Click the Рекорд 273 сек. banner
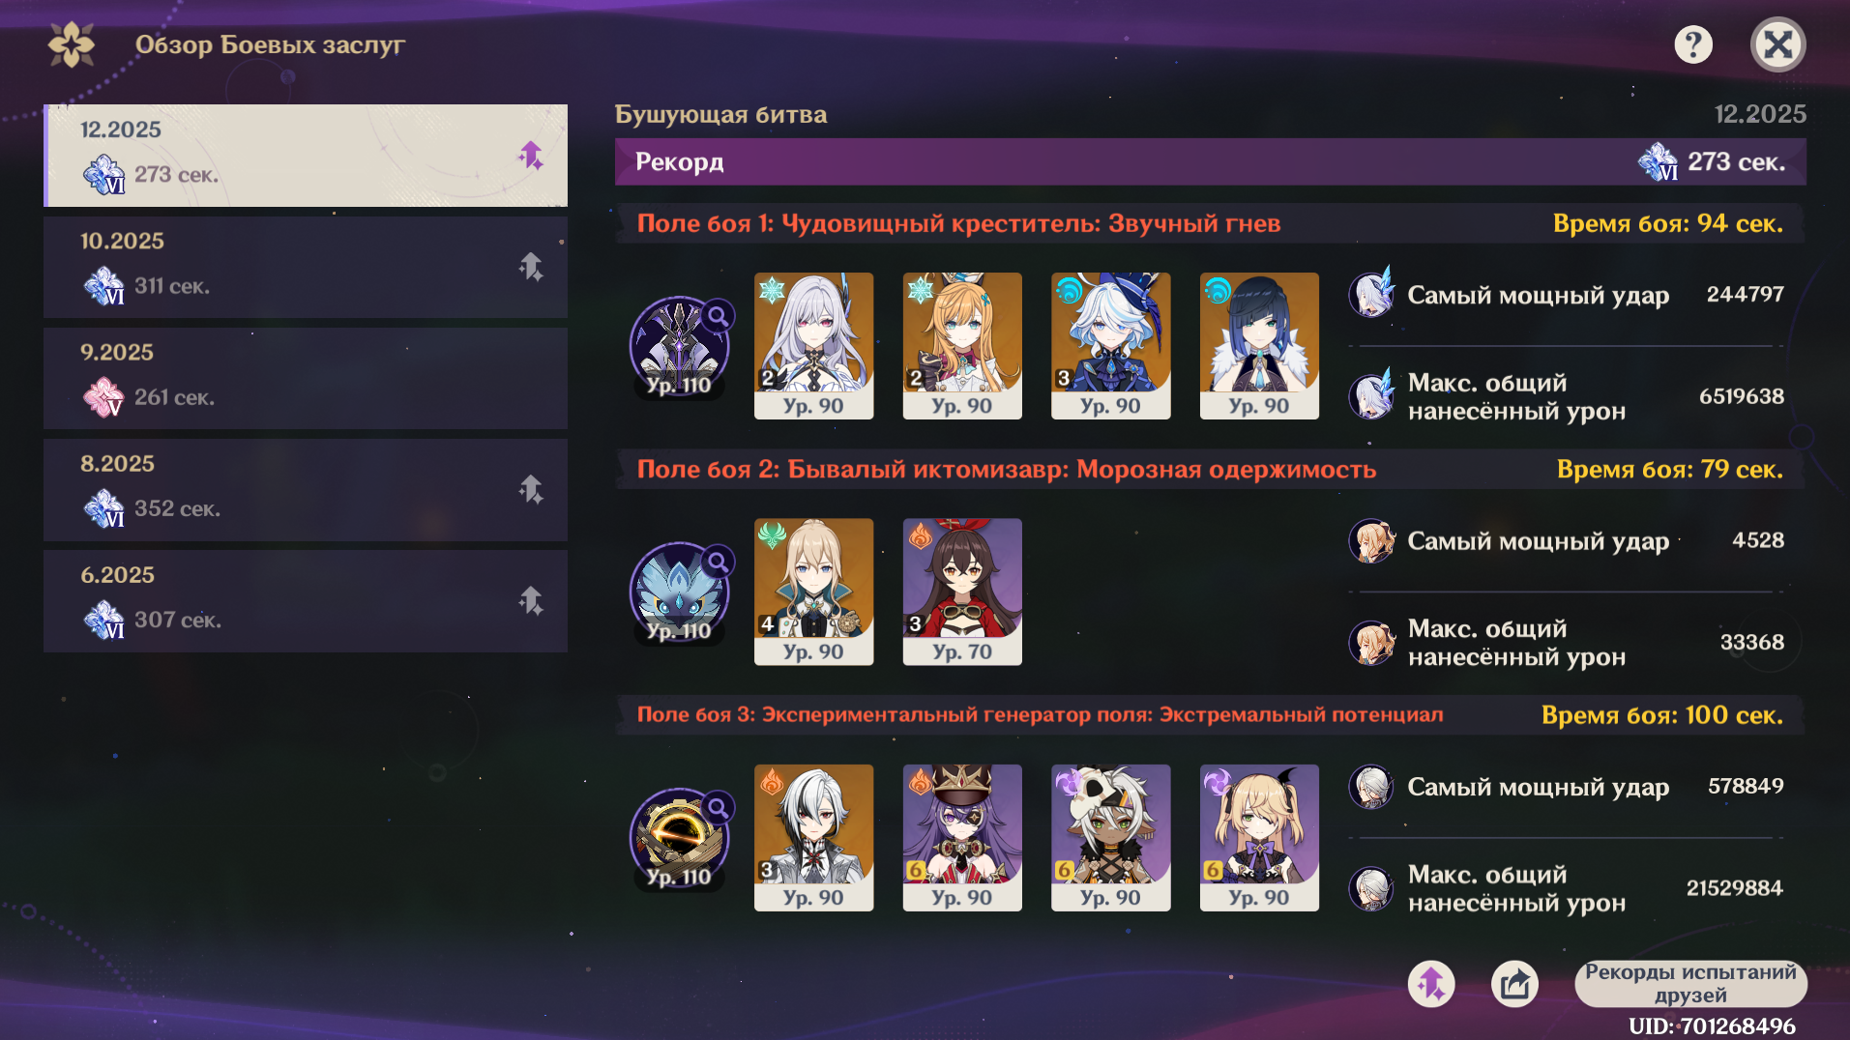Screen dimensions: 1850x1040 (1210, 161)
